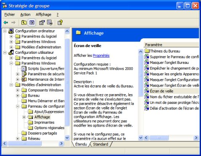Select Masquer les onglets Apparence setting
The width and height of the screenshot is (201, 156).
(x=172, y=74)
